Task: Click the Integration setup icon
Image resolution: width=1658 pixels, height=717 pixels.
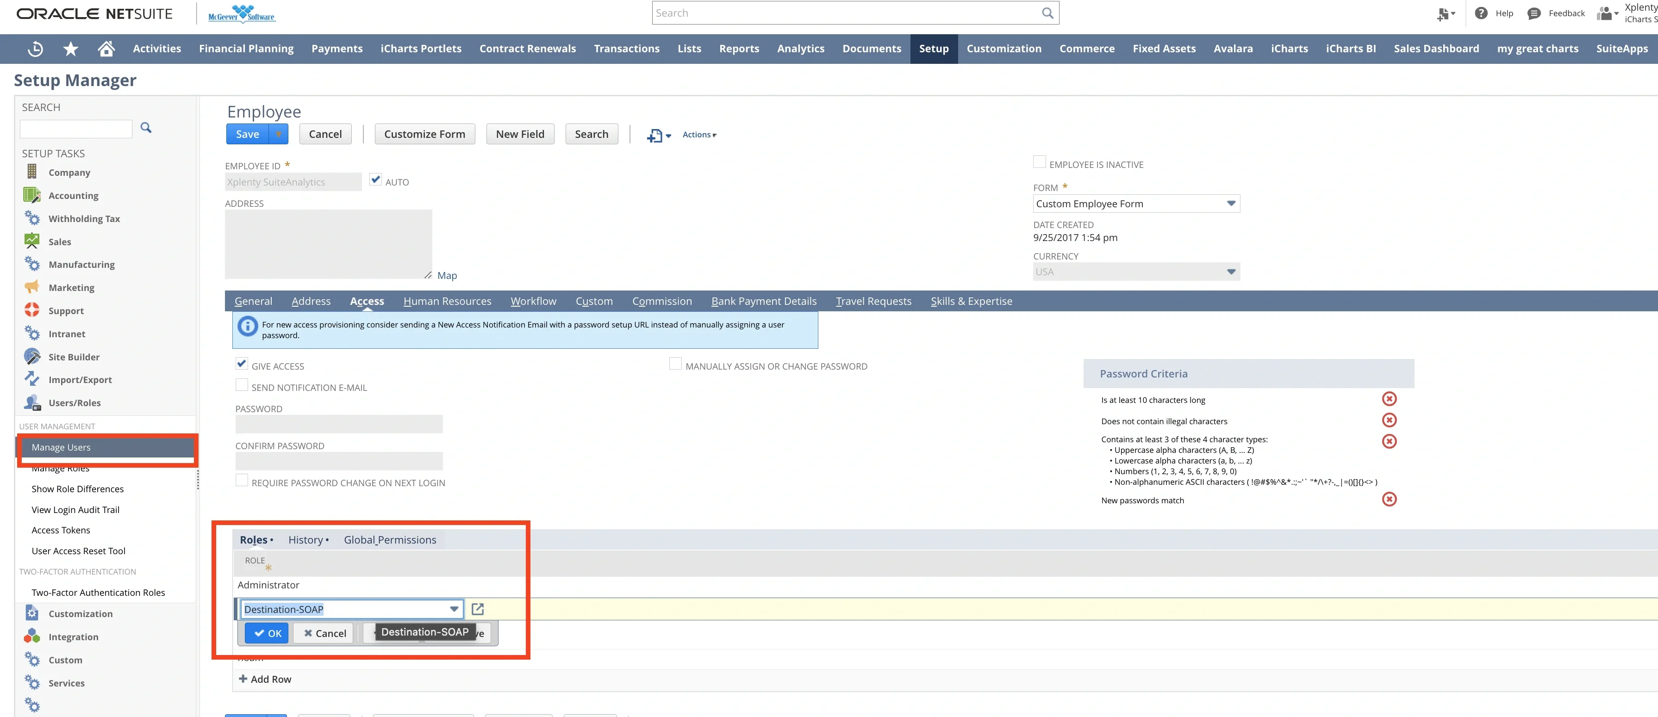Action: [x=31, y=636]
